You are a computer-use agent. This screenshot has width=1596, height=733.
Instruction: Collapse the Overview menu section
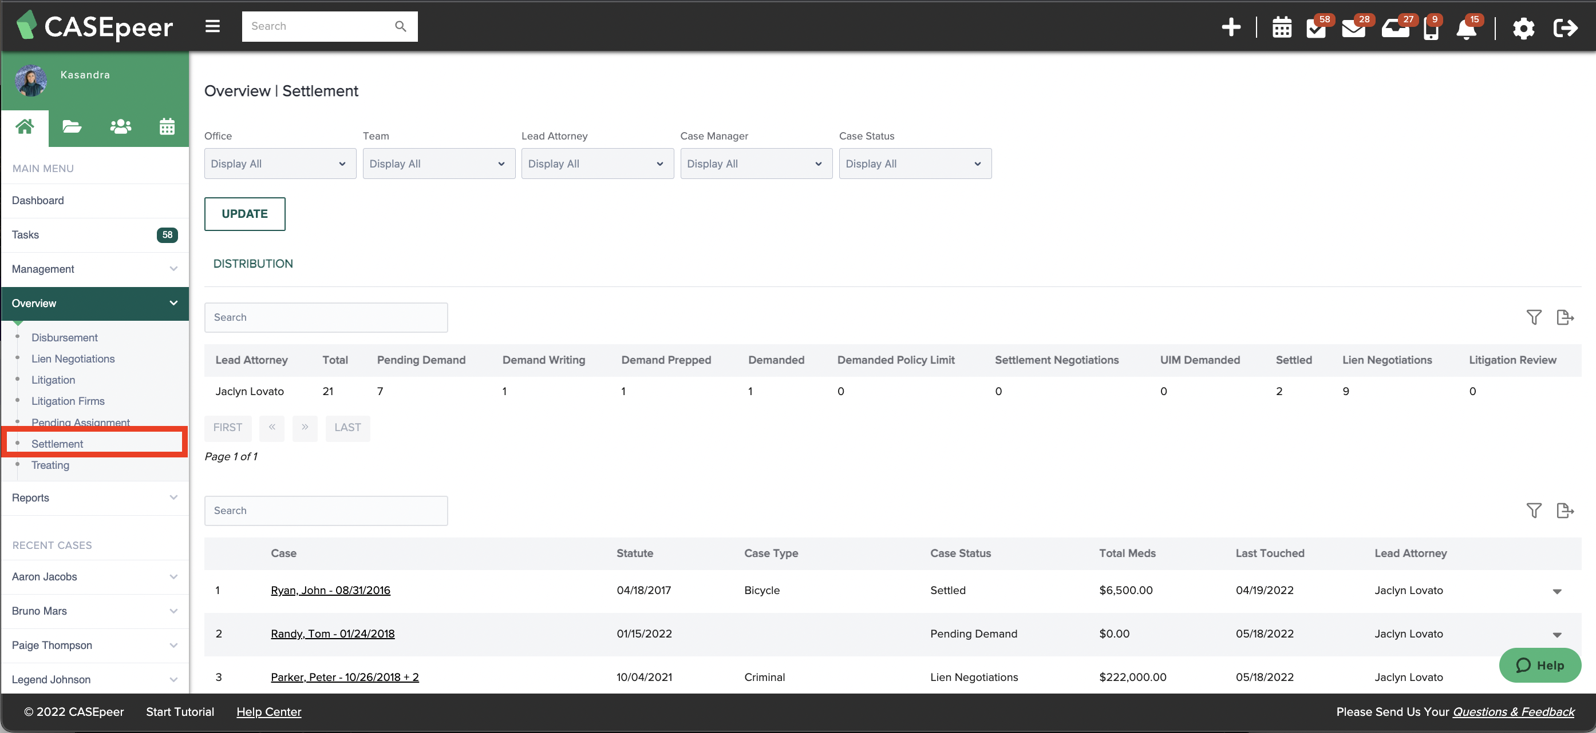[x=173, y=303]
